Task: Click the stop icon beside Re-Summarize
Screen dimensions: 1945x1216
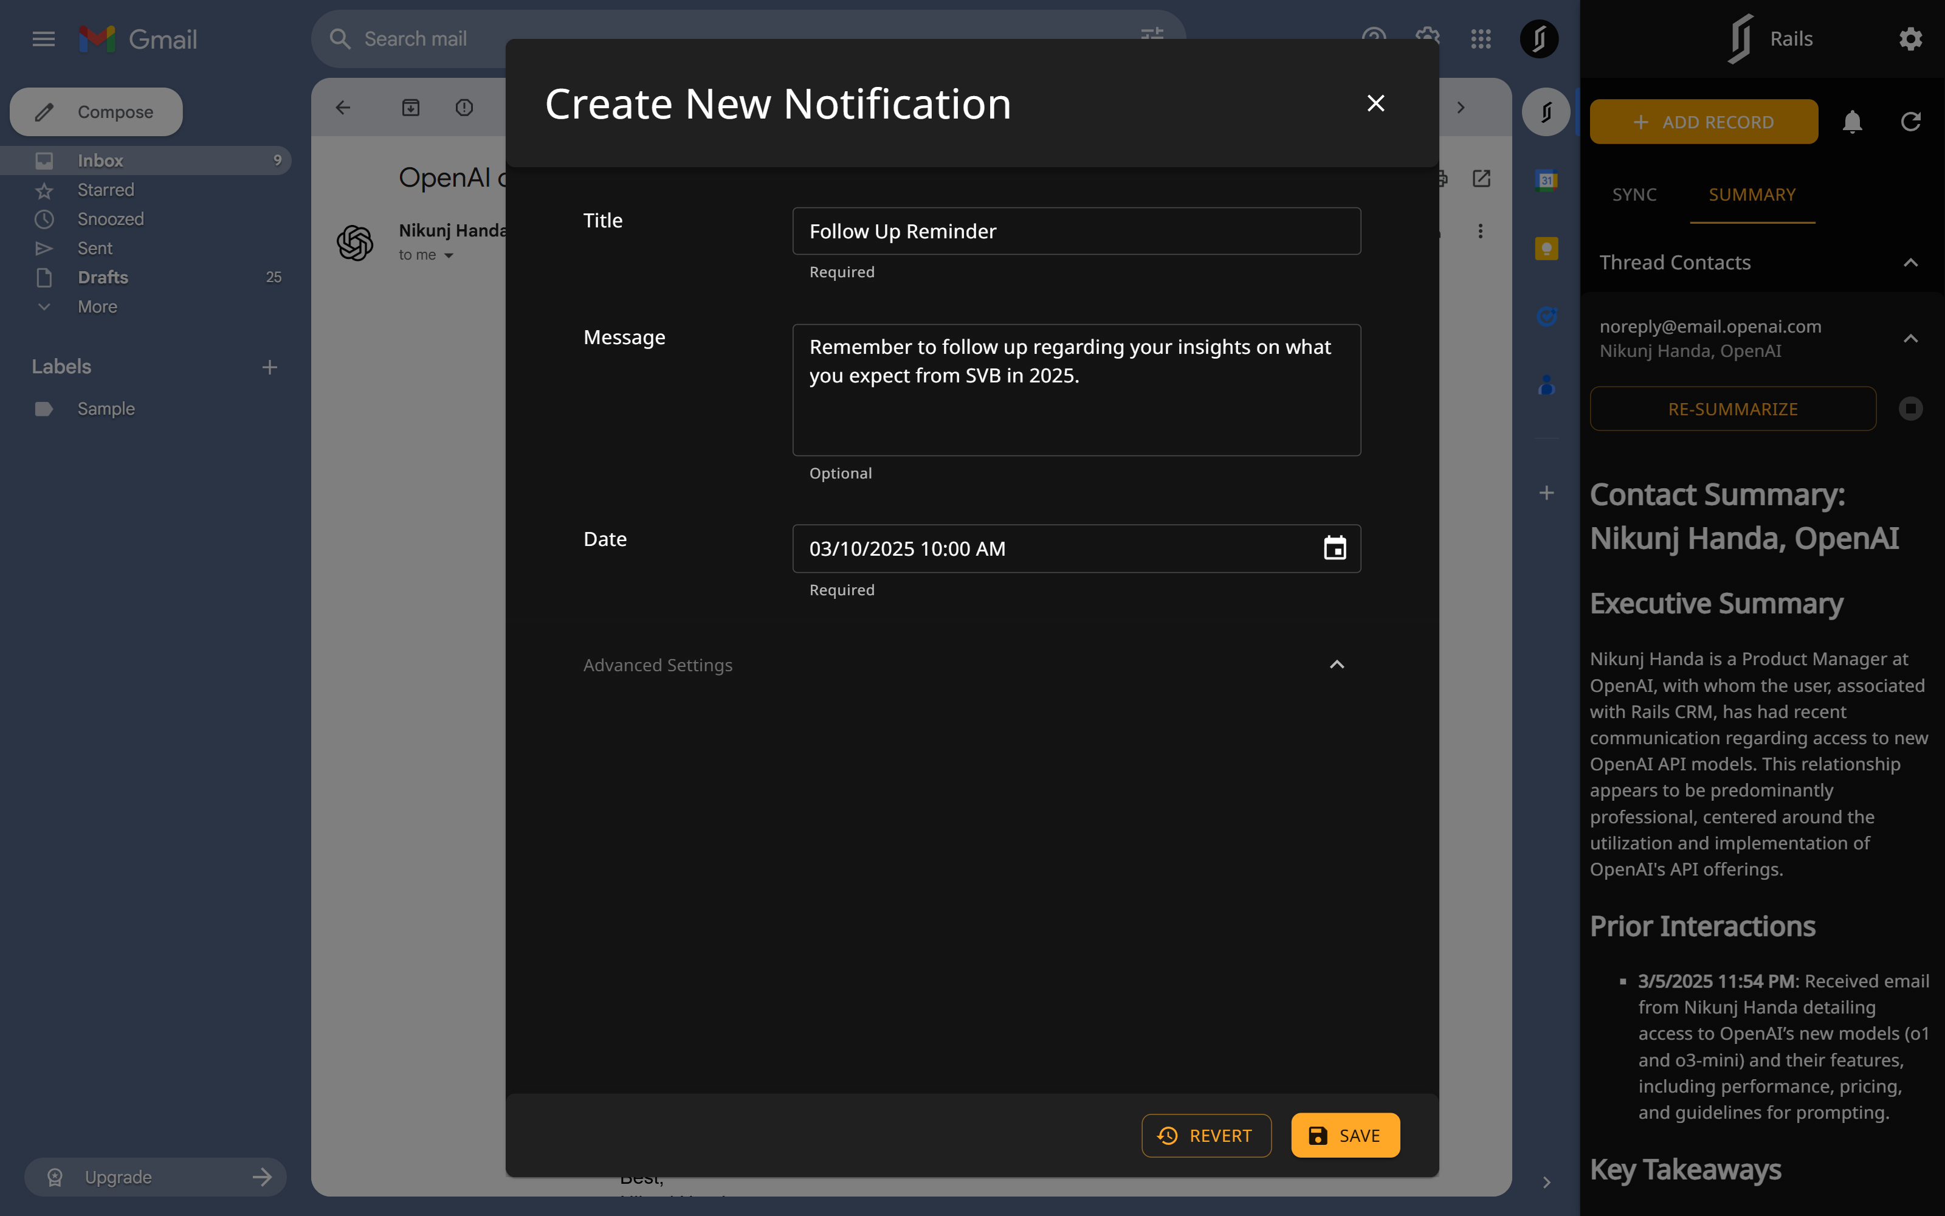Action: pyautogui.click(x=1910, y=409)
